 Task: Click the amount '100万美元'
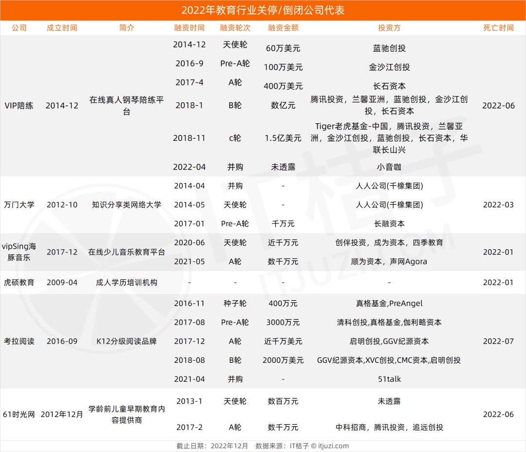coord(283,67)
